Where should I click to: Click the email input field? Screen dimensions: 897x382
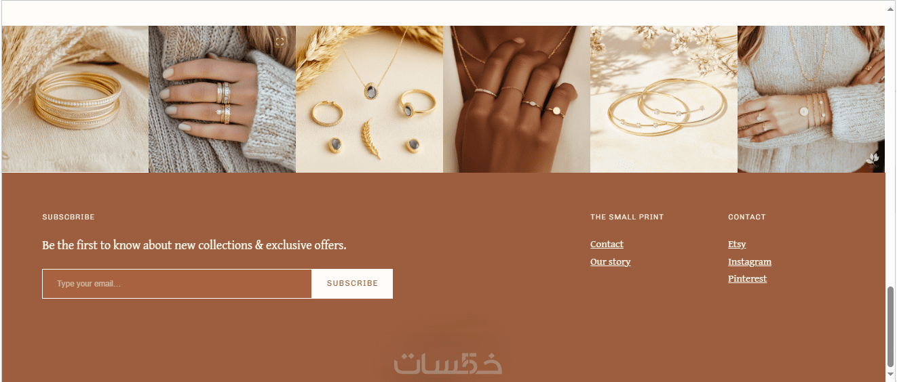point(177,284)
